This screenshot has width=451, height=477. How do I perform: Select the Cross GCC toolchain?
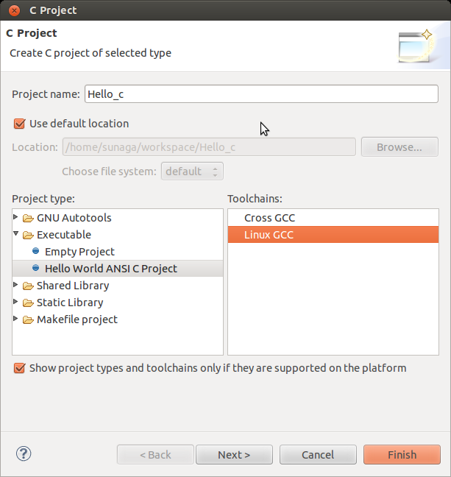[x=269, y=218]
